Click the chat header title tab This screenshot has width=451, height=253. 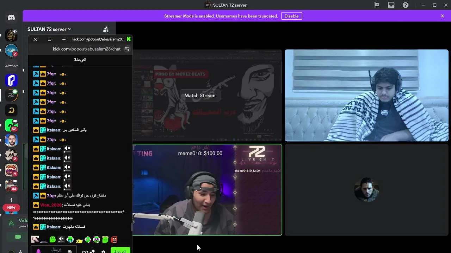80,60
